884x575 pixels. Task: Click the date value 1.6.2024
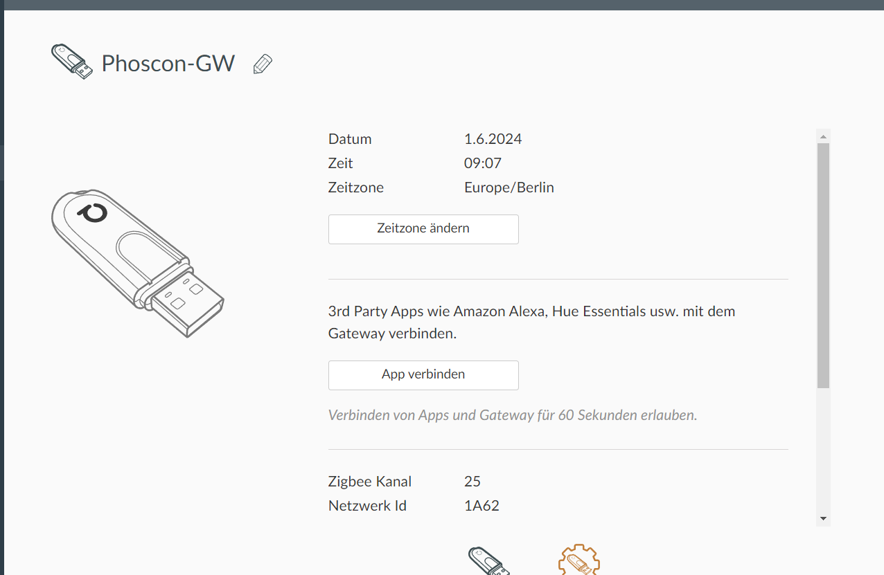(493, 139)
